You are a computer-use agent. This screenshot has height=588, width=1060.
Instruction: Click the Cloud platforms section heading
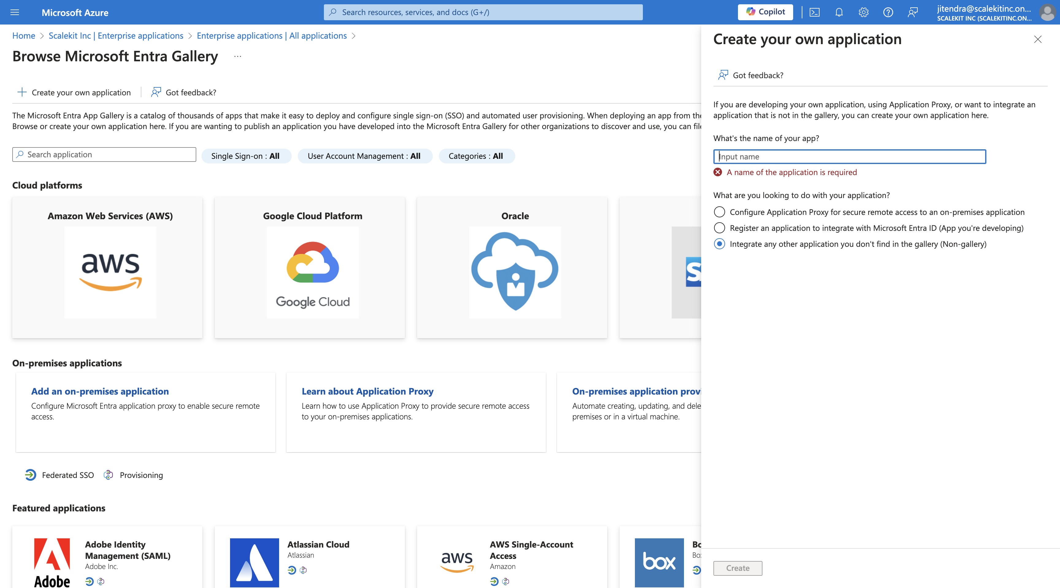(x=47, y=185)
